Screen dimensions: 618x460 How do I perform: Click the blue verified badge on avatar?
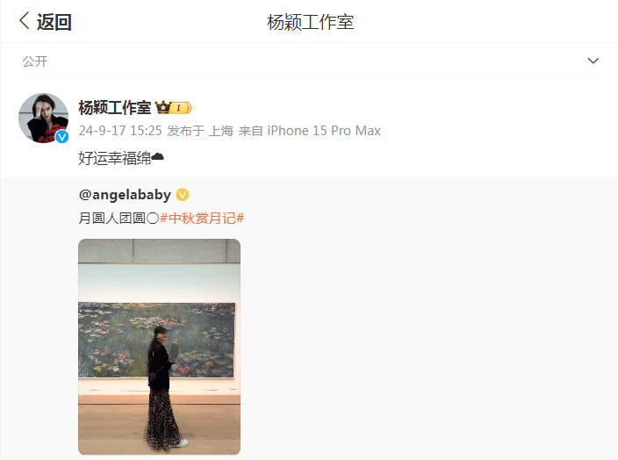[61, 137]
